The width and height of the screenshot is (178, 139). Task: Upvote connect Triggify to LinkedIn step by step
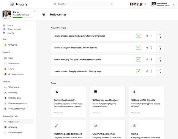point(160,71)
